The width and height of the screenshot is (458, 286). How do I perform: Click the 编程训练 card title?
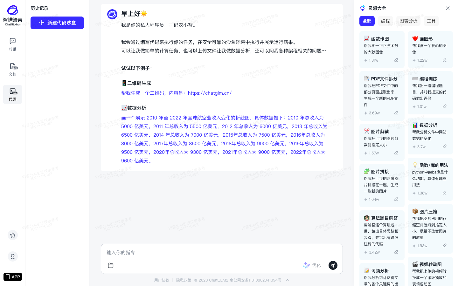[428, 79]
